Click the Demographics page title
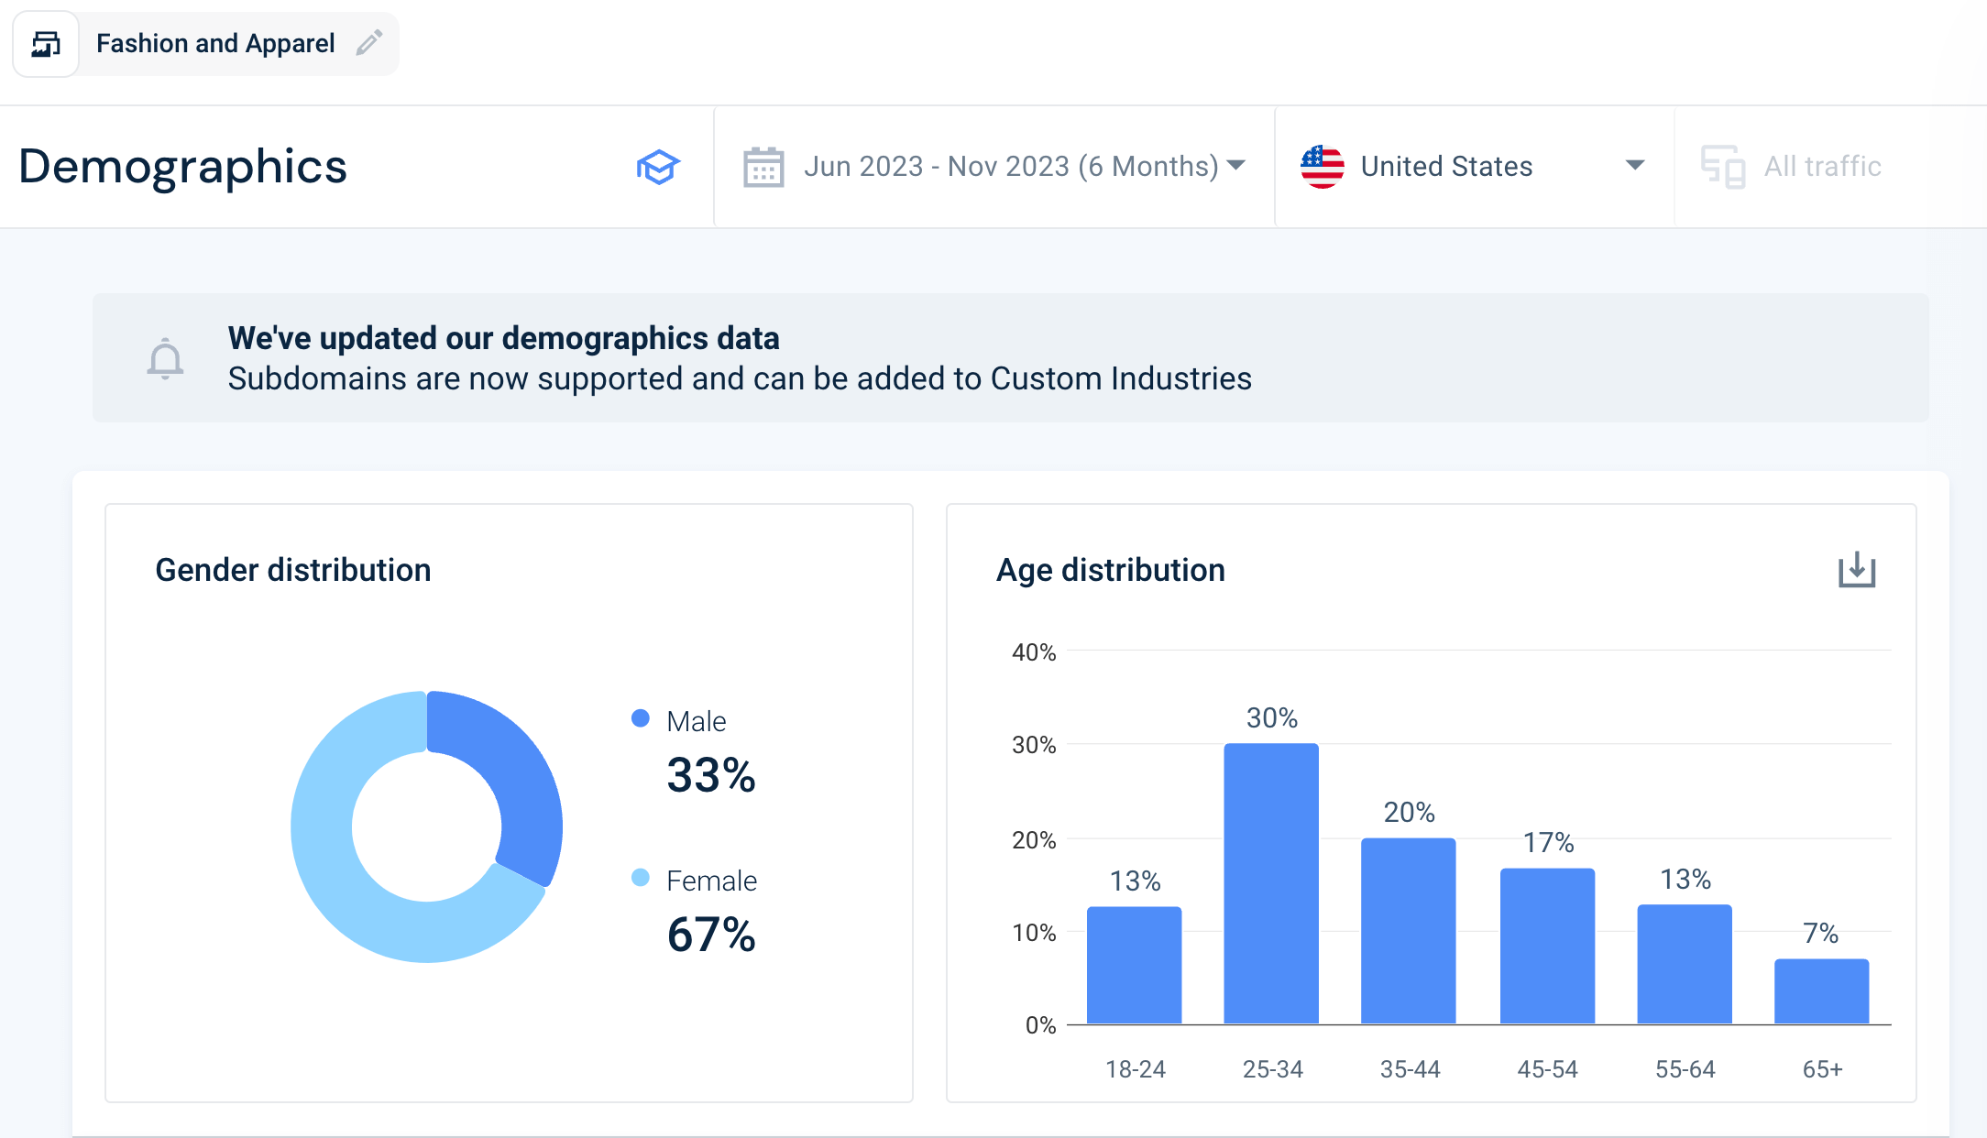 [183, 167]
